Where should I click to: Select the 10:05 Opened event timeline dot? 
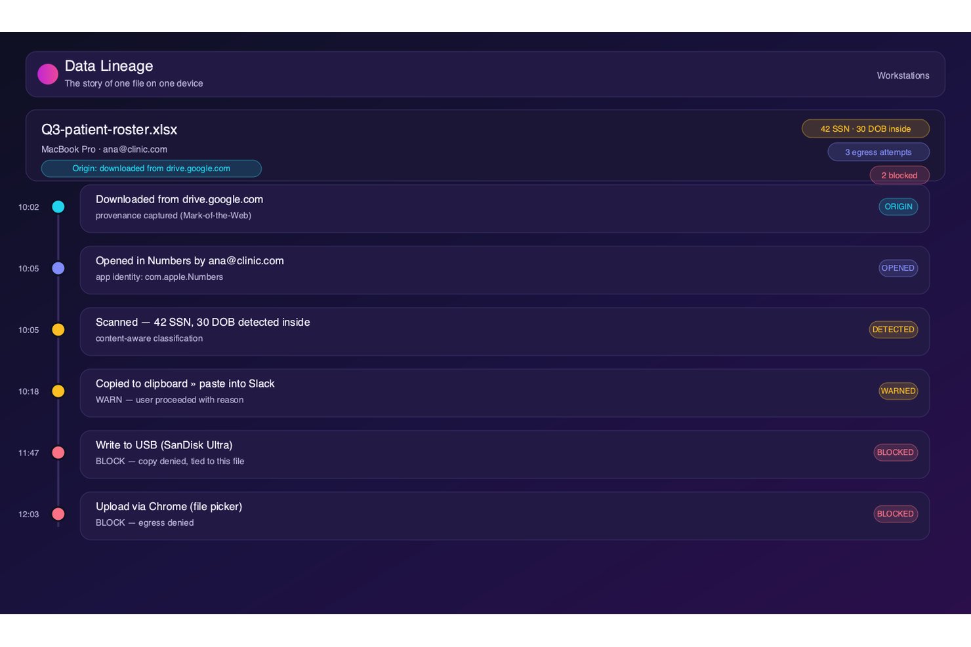pos(58,268)
